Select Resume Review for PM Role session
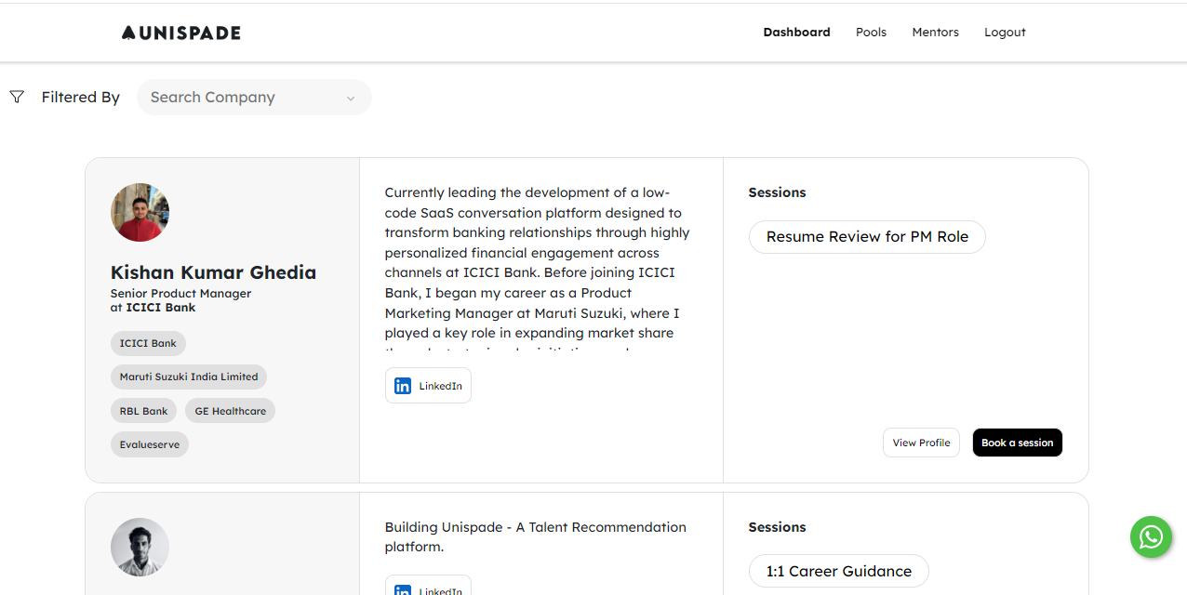 tap(867, 237)
